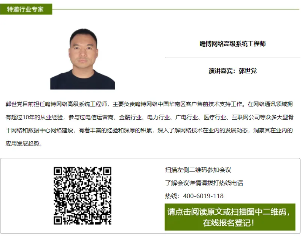Click the 演讲嘉宾：郭世党 speaker name
This screenshot has width=302, height=239.
pyautogui.click(x=233, y=71)
